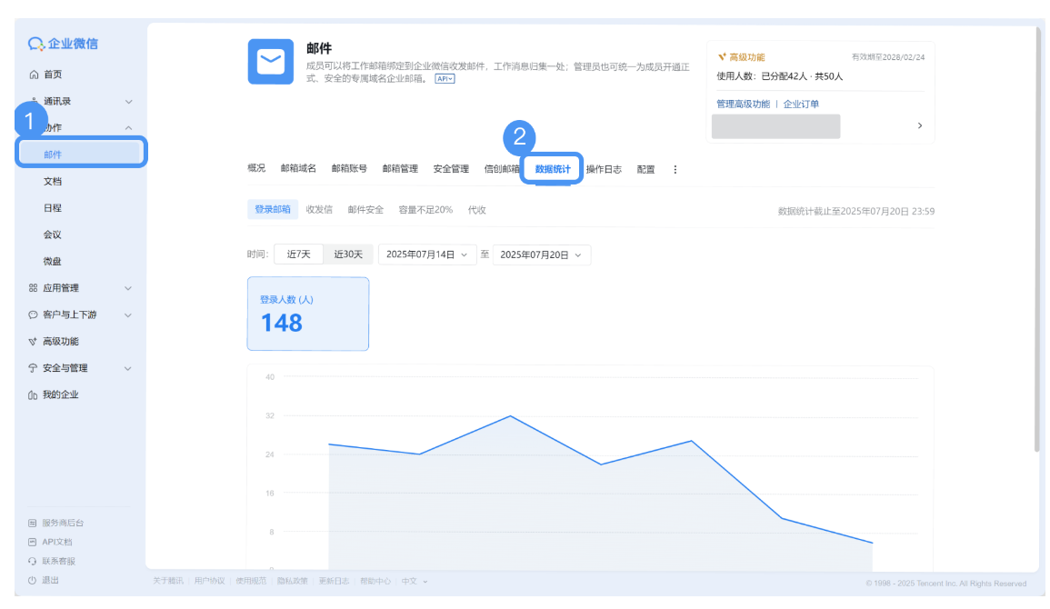Choose the 近30天 time range

point(348,255)
